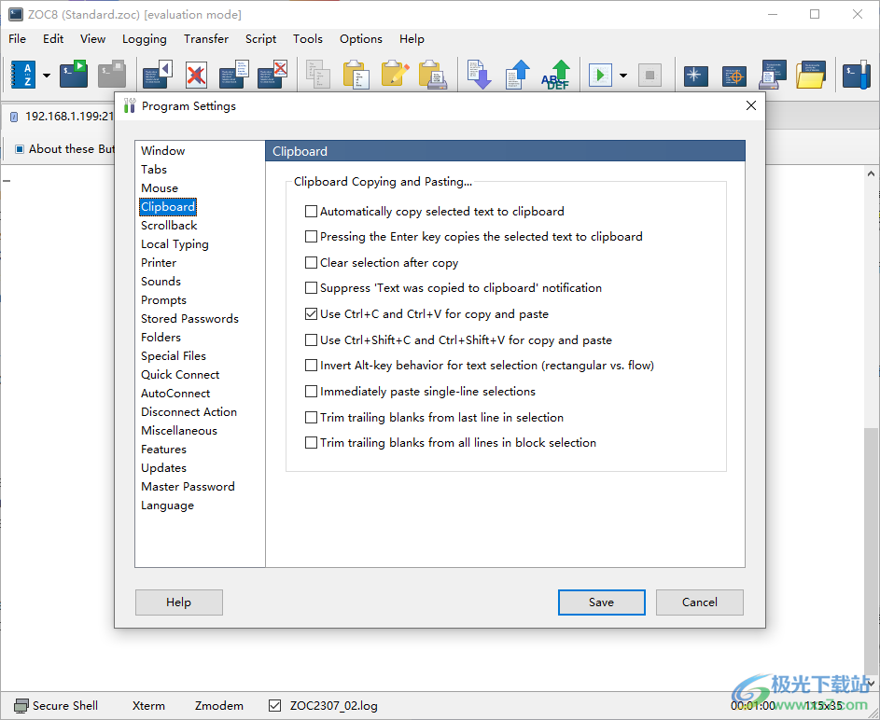Click the upload blue arrow icon
880x720 pixels.
(x=518, y=75)
